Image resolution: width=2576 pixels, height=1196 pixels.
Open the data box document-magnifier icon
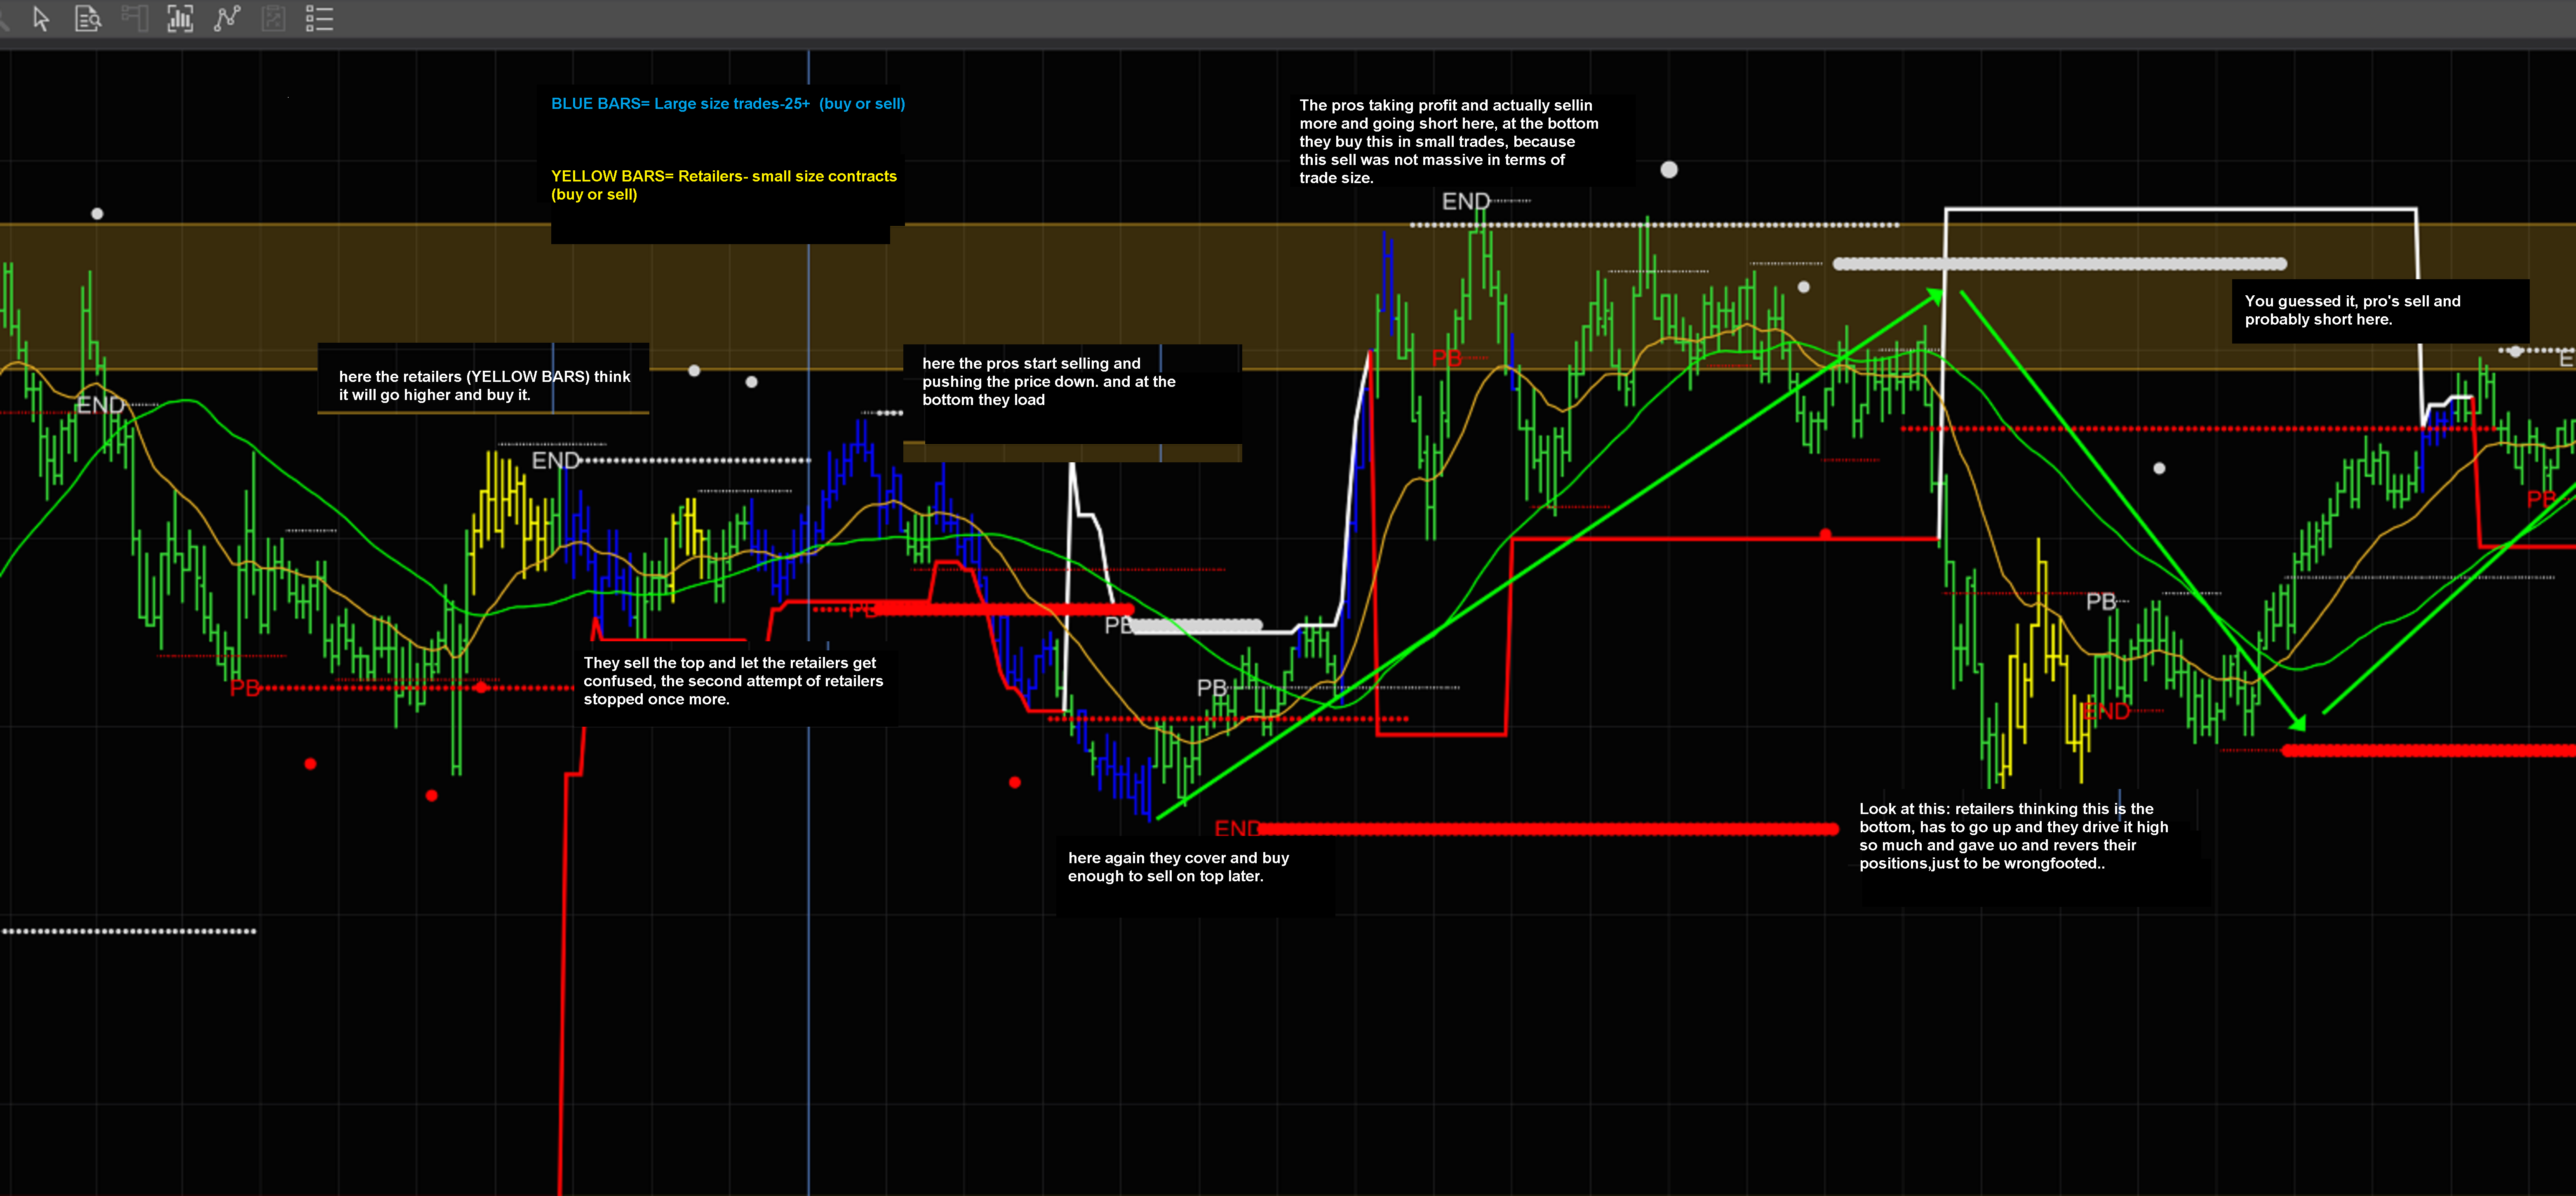click(88, 19)
